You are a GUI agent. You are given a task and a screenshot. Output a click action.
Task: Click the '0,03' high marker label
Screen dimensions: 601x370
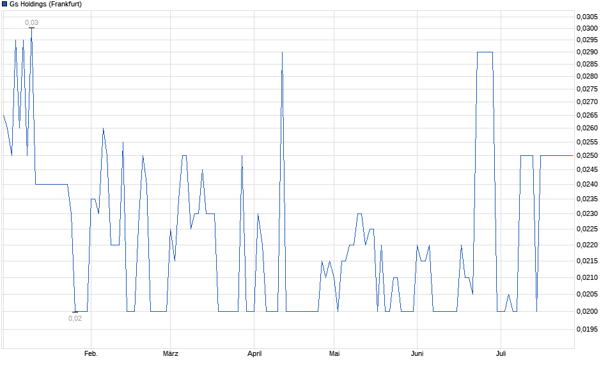tap(32, 22)
